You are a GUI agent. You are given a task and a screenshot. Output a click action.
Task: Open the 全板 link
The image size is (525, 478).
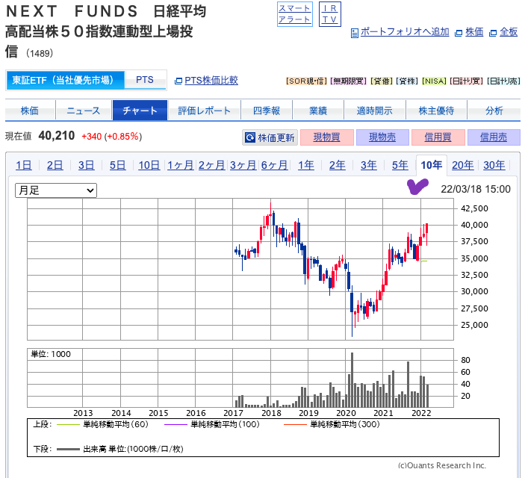tap(509, 32)
